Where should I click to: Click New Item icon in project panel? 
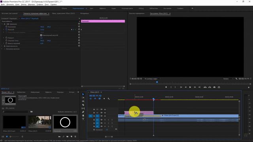coord(71,136)
